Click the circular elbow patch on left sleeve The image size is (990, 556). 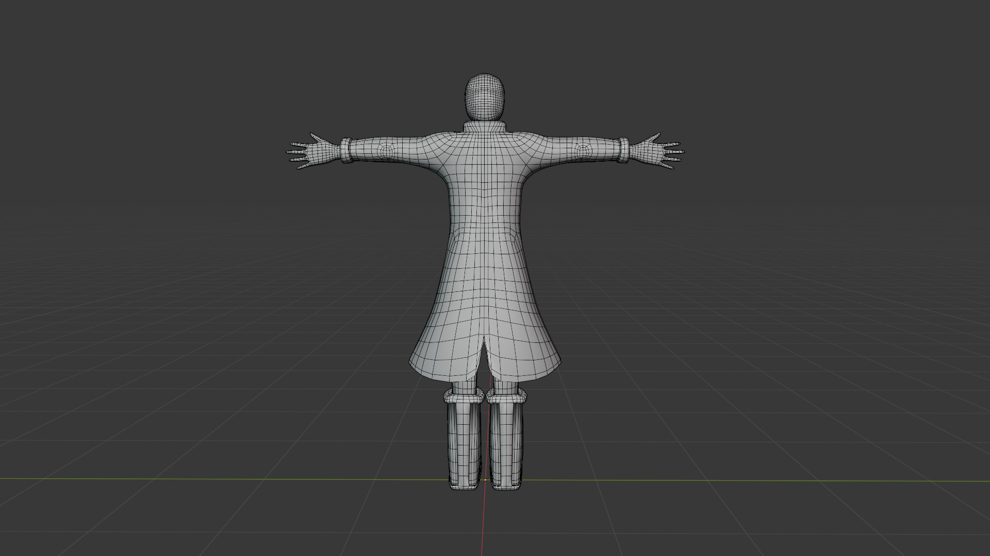pyautogui.click(x=386, y=150)
